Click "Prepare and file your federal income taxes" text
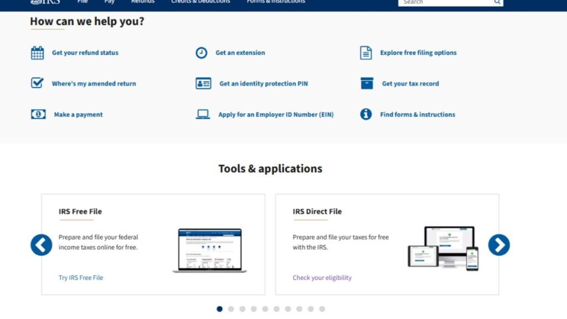567x319 pixels. 99,243
